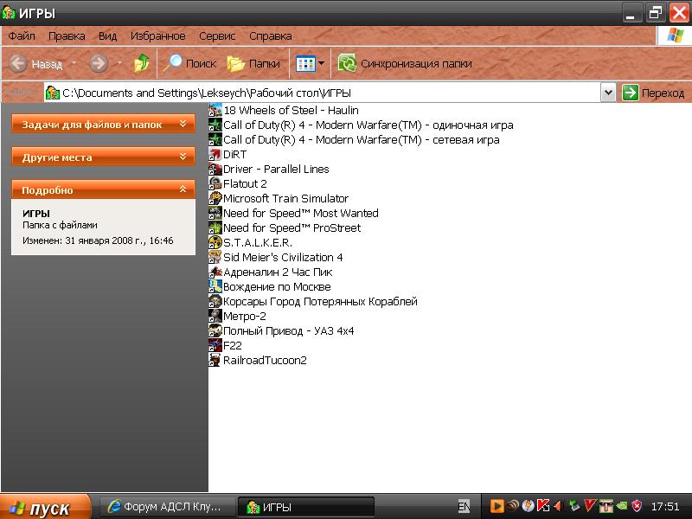Click the 'F22' file name
The image size is (692, 519).
(x=233, y=345)
